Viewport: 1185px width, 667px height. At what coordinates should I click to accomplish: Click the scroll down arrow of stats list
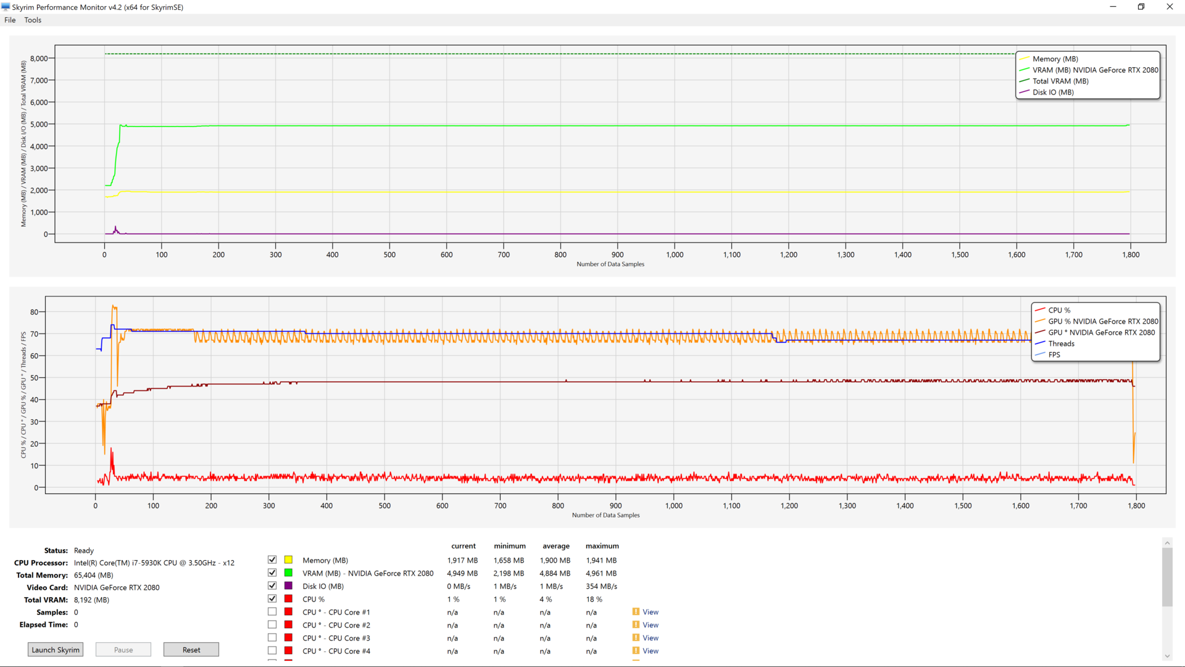click(x=1167, y=656)
